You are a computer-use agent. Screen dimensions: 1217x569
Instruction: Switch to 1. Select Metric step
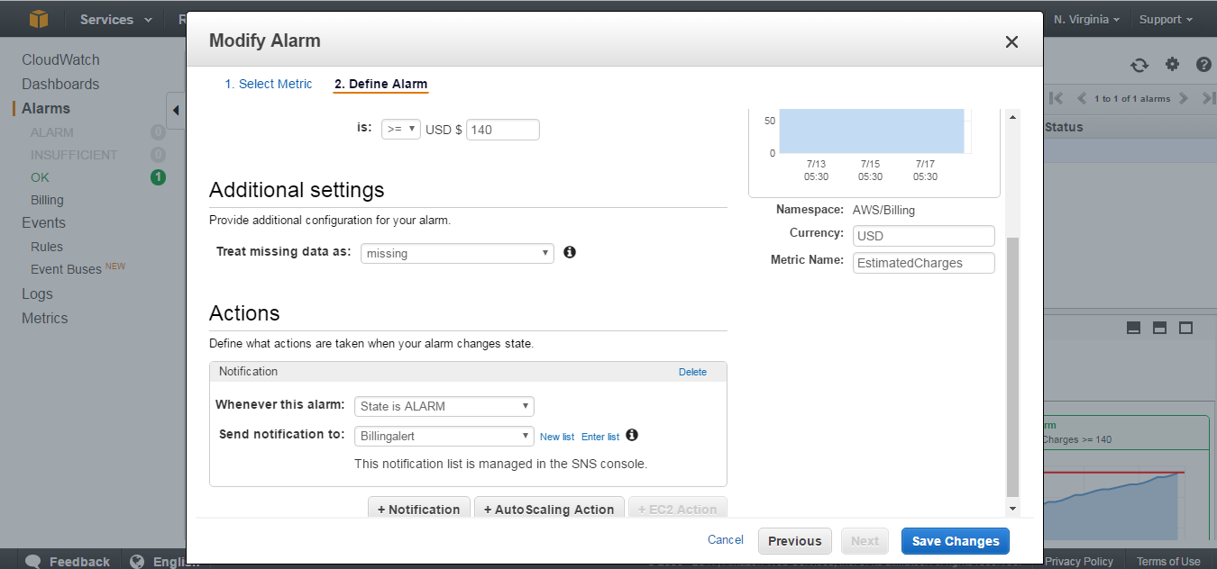pos(269,84)
